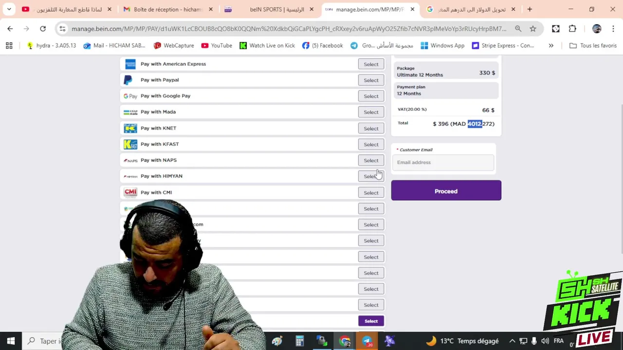The height and width of the screenshot is (350, 623).
Task: Bookmark this page with star icon
Action: [x=533, y=29]
